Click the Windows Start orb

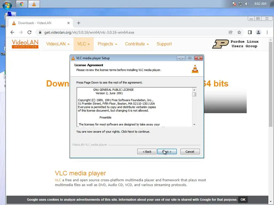[x=7, y=5]
